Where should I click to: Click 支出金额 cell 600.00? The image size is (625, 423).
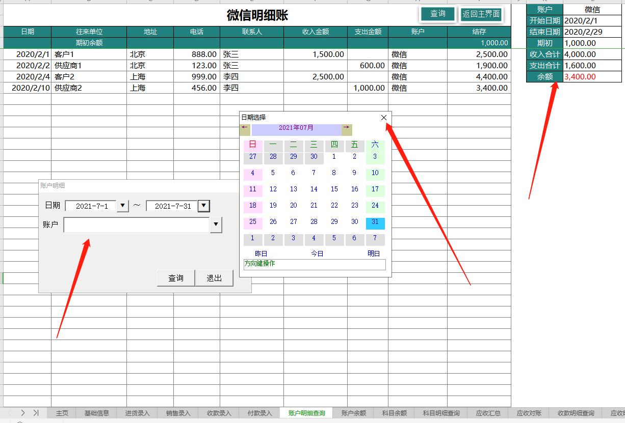point(368,65)
